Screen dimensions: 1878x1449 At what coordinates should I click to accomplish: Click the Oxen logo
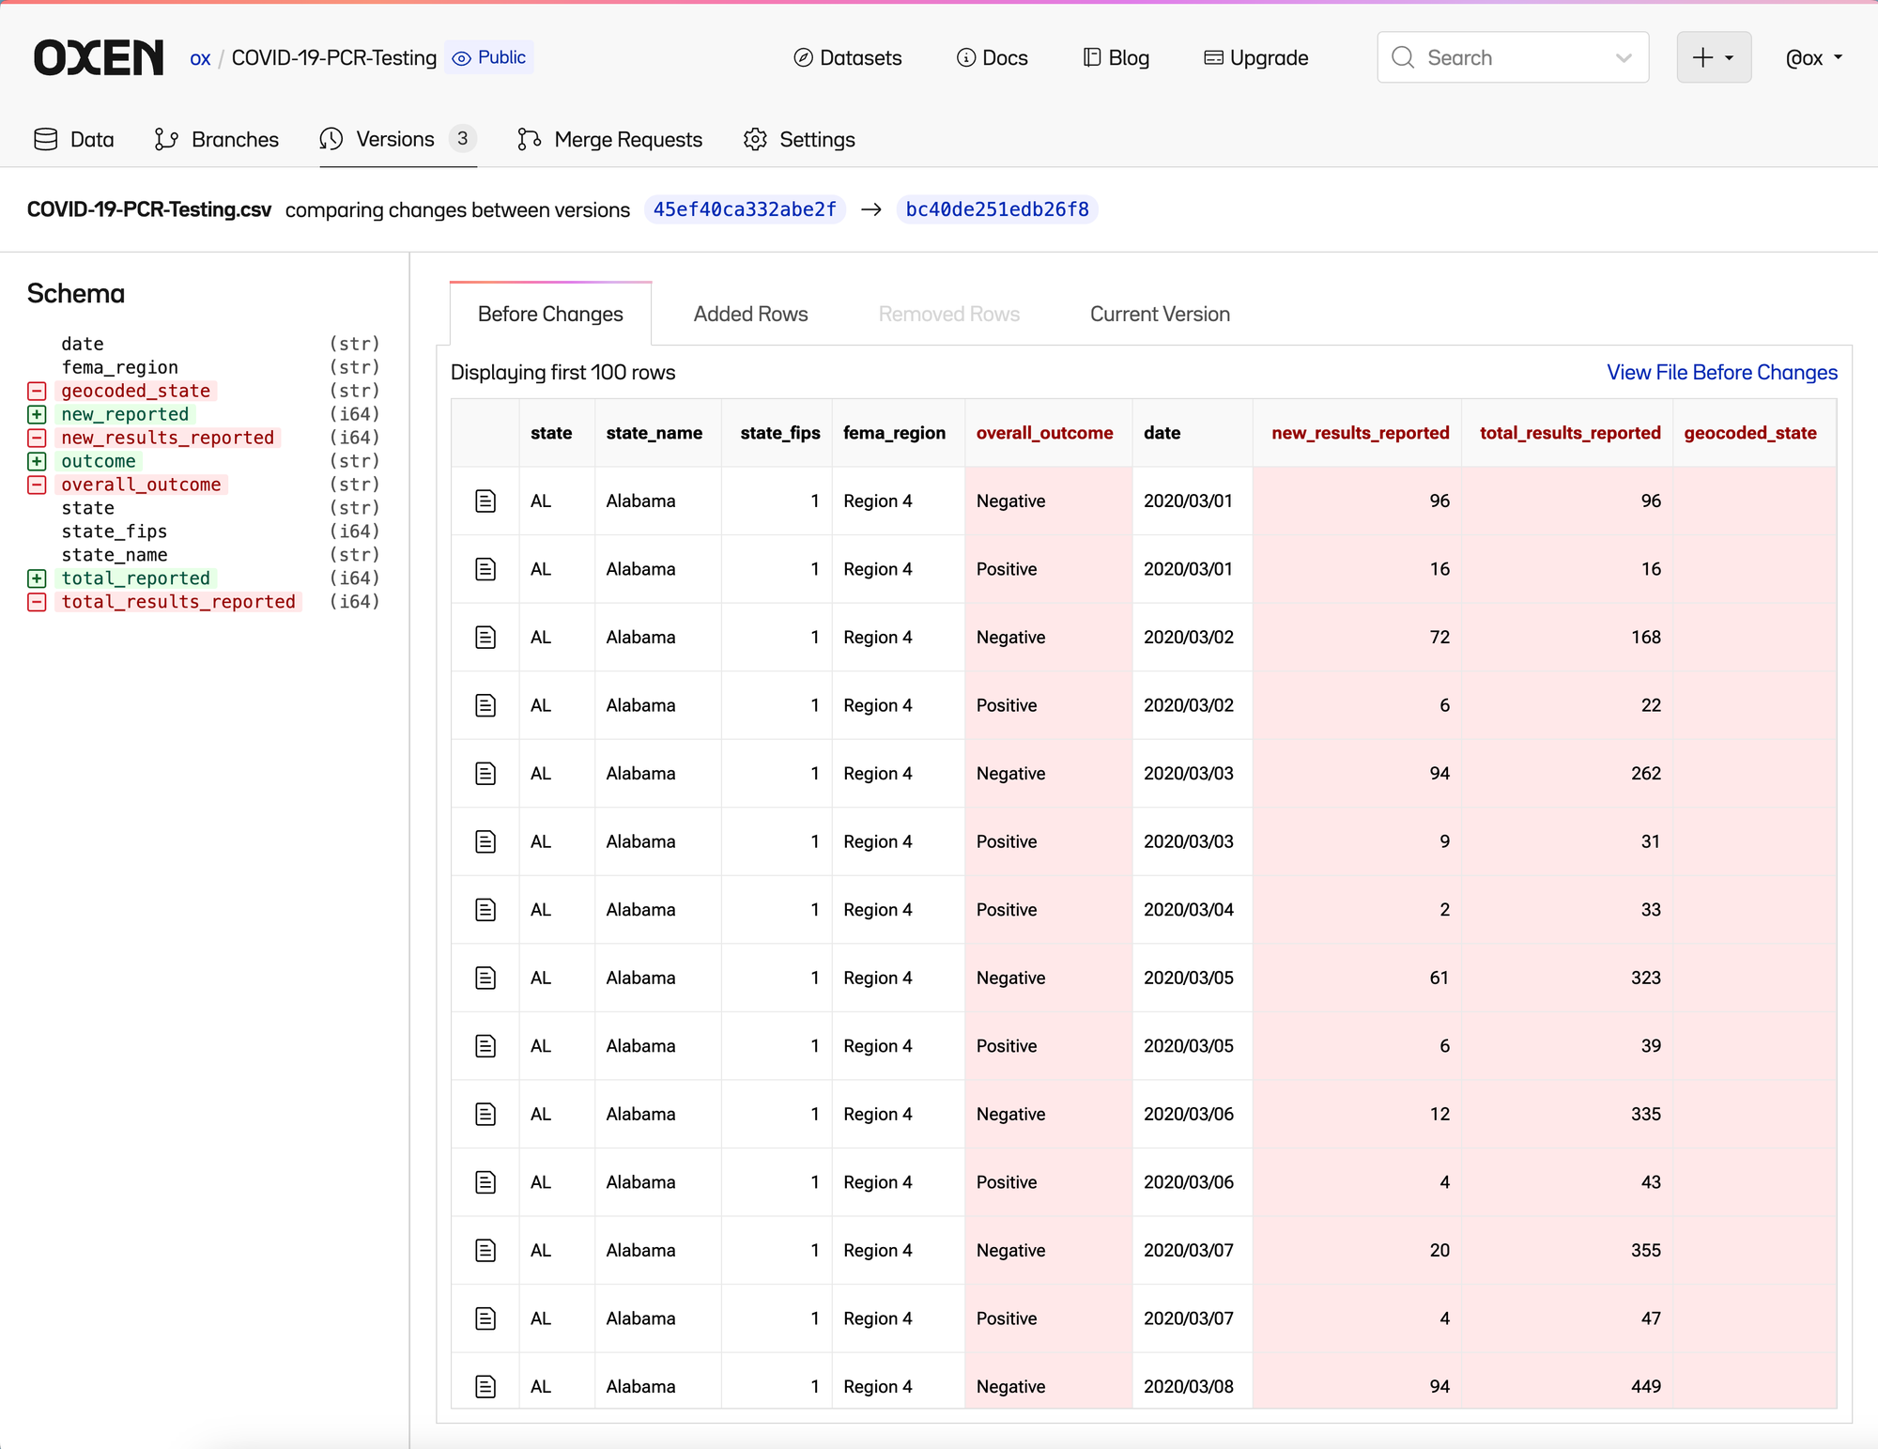coord(99,57)
